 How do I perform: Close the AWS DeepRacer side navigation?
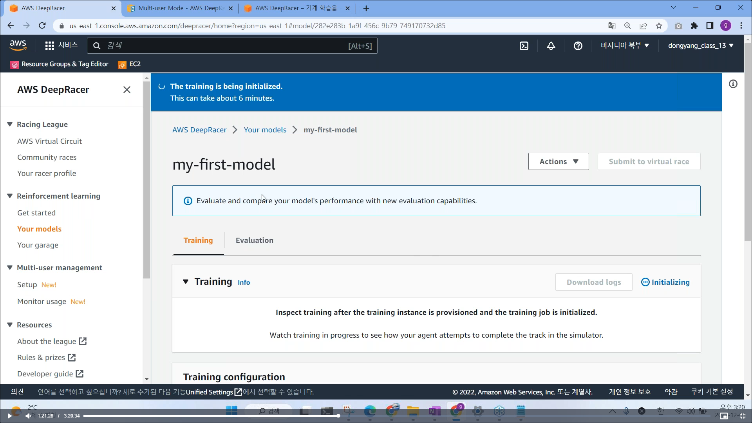(x=127, y=90)
